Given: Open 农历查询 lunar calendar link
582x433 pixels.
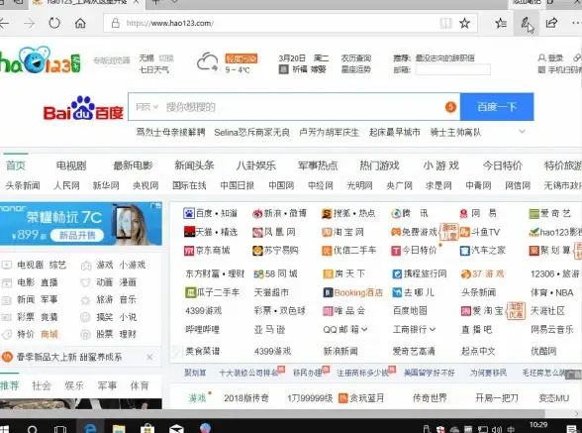Looking at the screenshot, I should point(356,58).
